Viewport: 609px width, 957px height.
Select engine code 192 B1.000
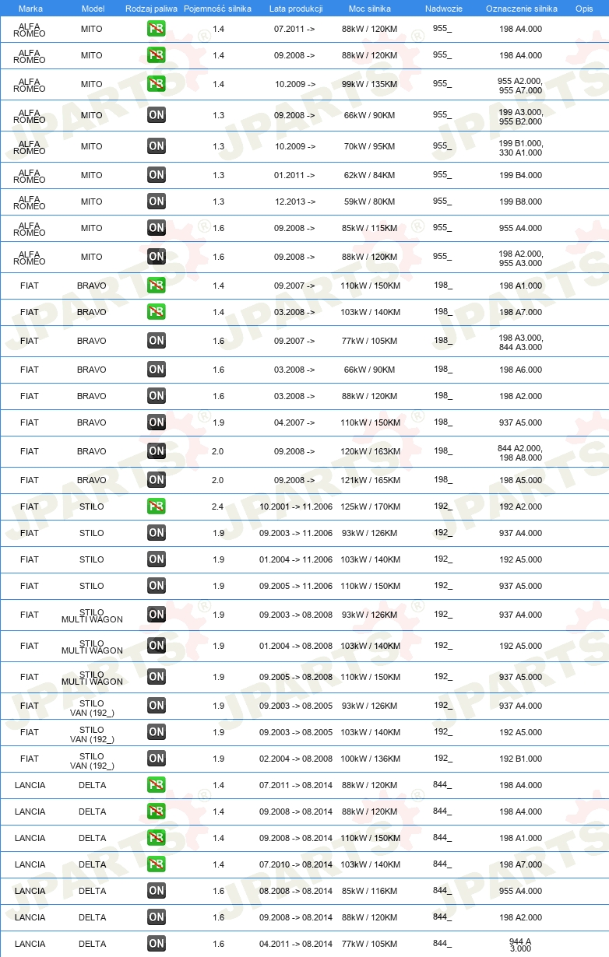click(x=520, y=759)
